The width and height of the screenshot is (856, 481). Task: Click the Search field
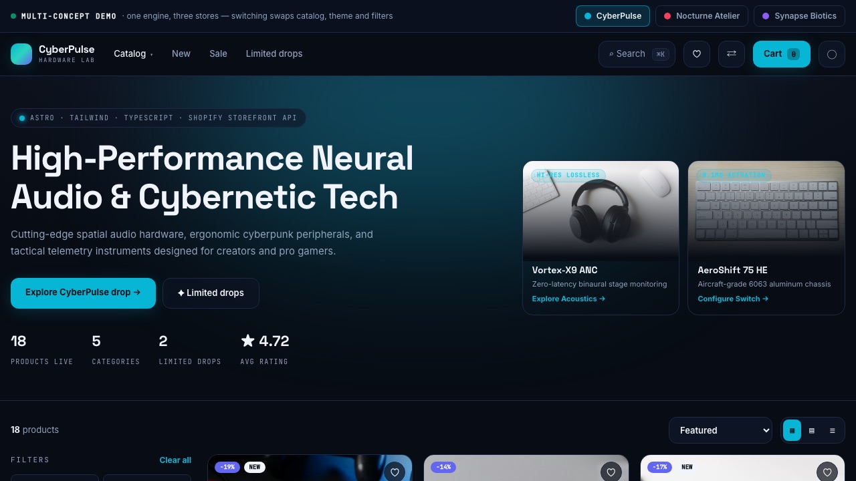click(x=637, y=54)
